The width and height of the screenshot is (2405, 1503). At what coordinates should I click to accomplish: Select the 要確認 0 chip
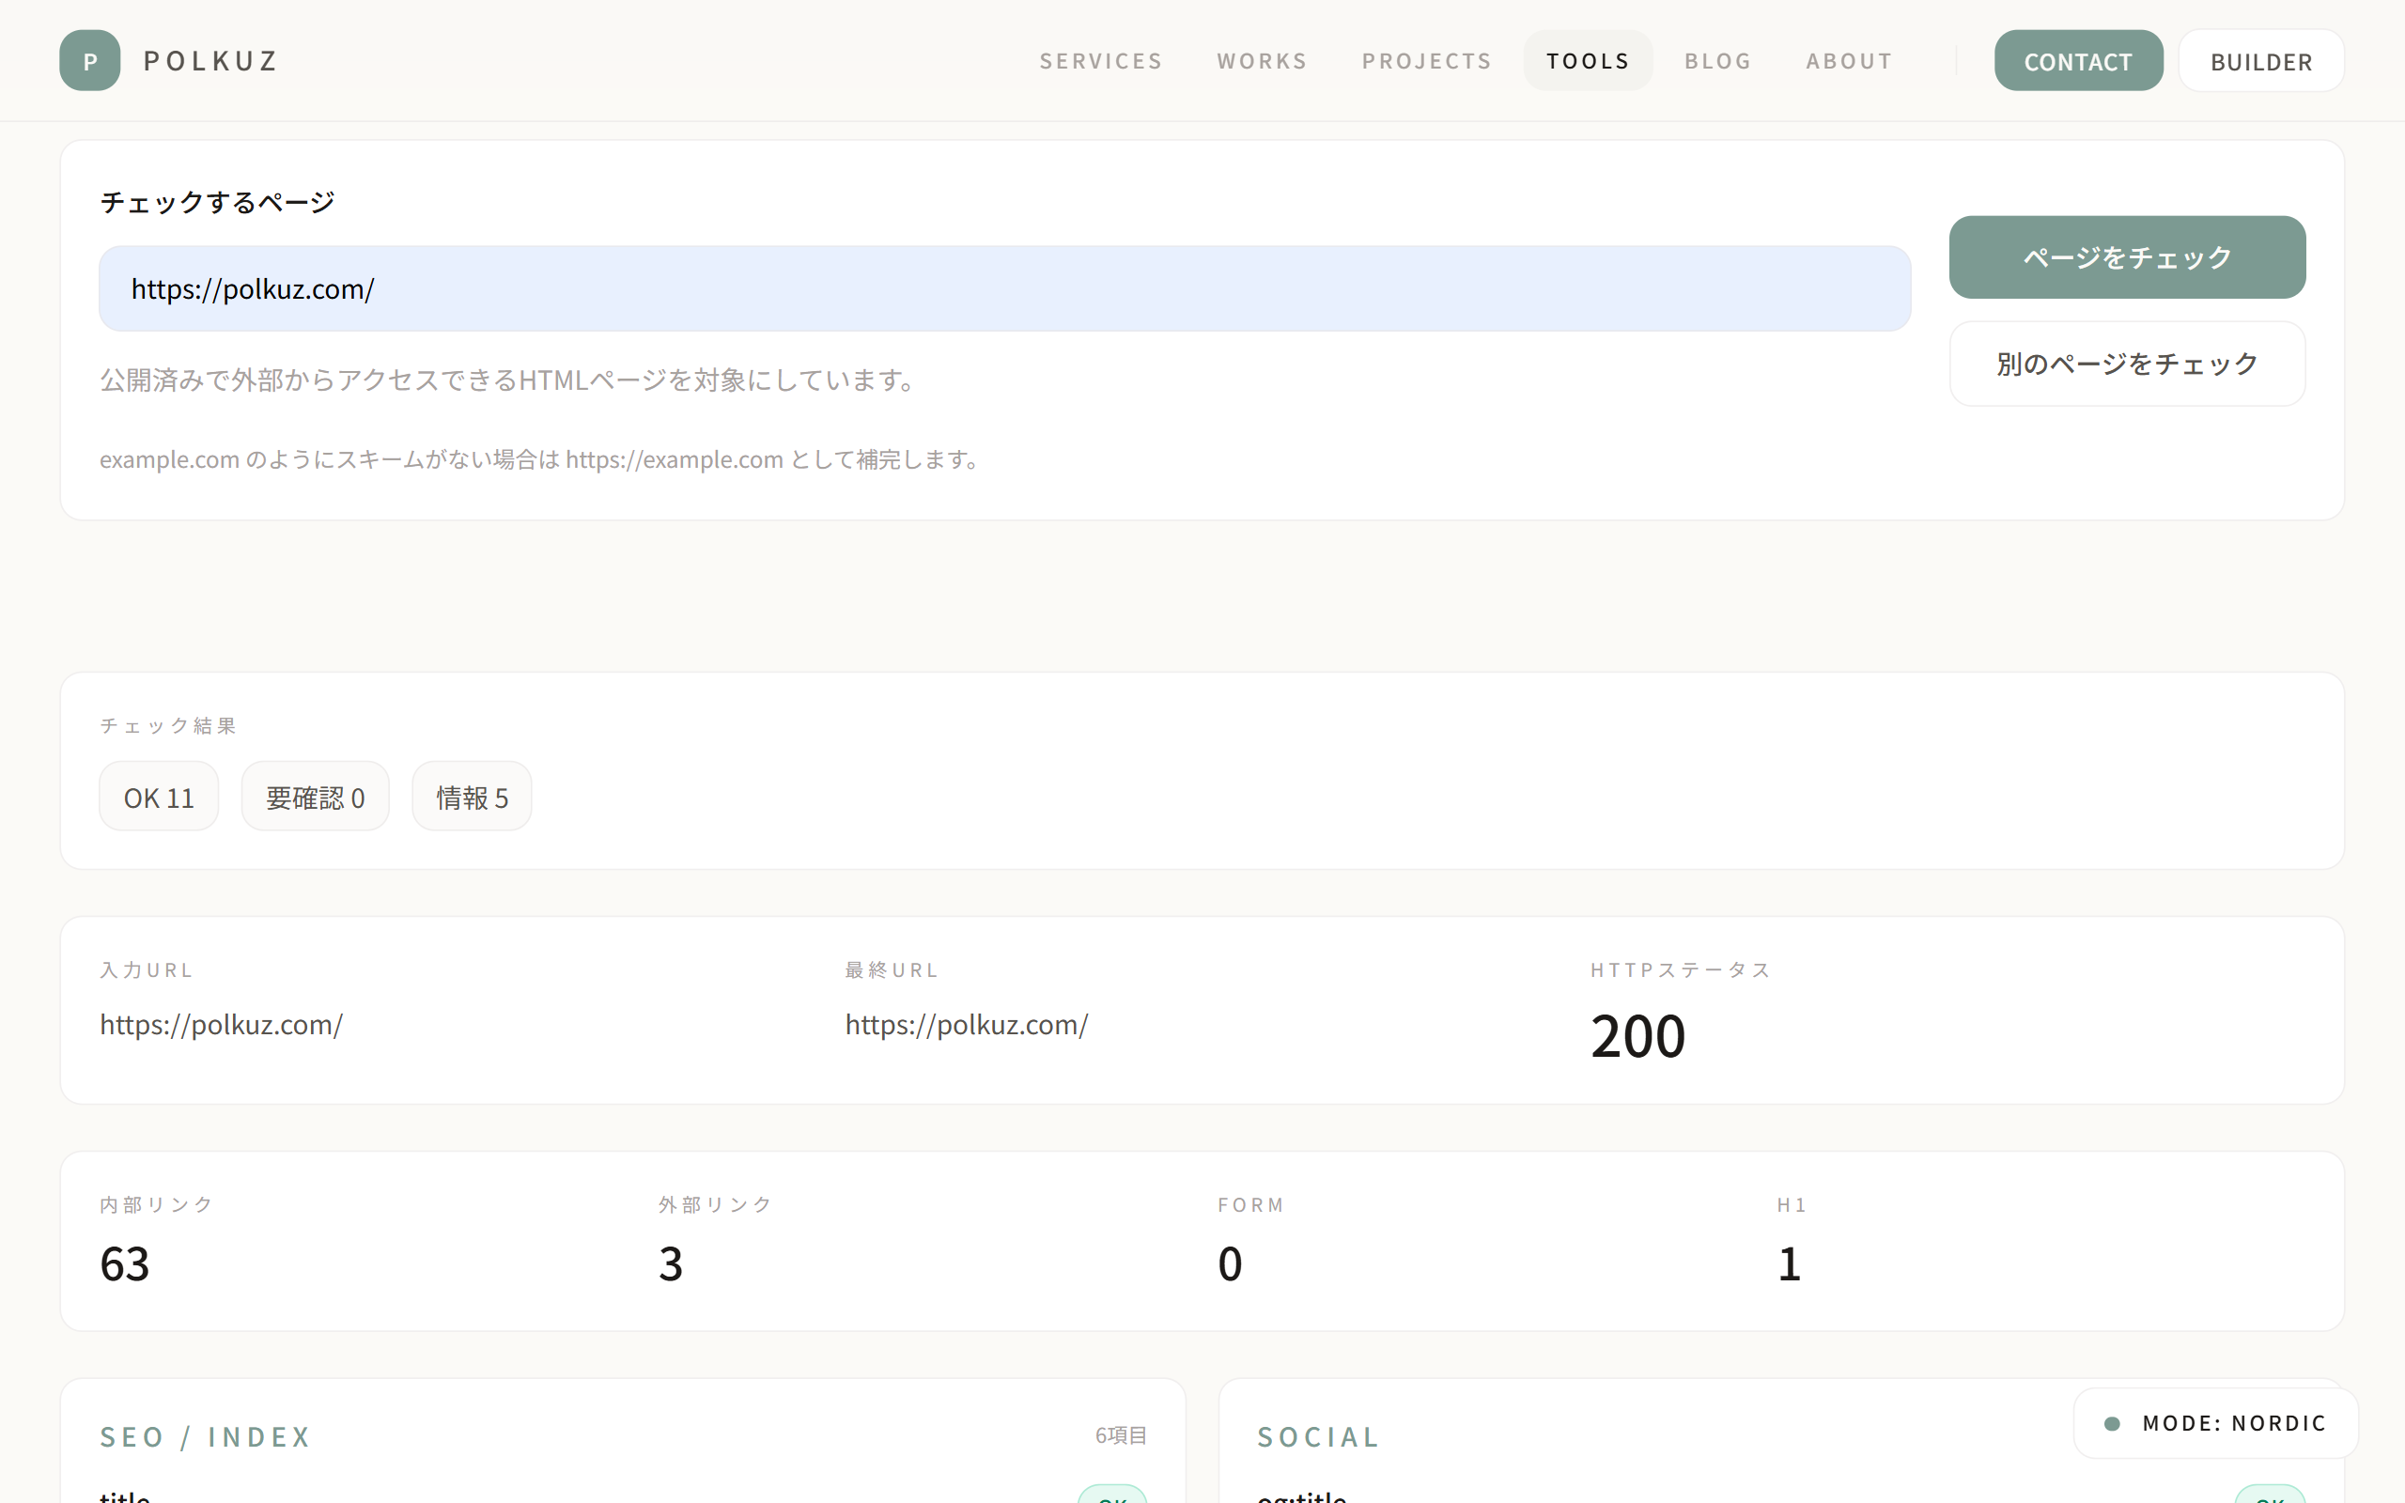coord(315,798)
